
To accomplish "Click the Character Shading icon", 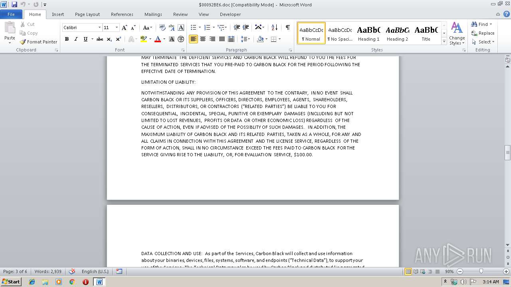I will [x=172, y=39].
